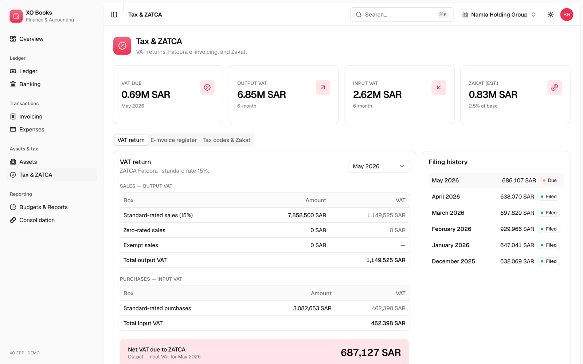
Task: Click the ⌘K shortcut badge
Action: point(443,15)
